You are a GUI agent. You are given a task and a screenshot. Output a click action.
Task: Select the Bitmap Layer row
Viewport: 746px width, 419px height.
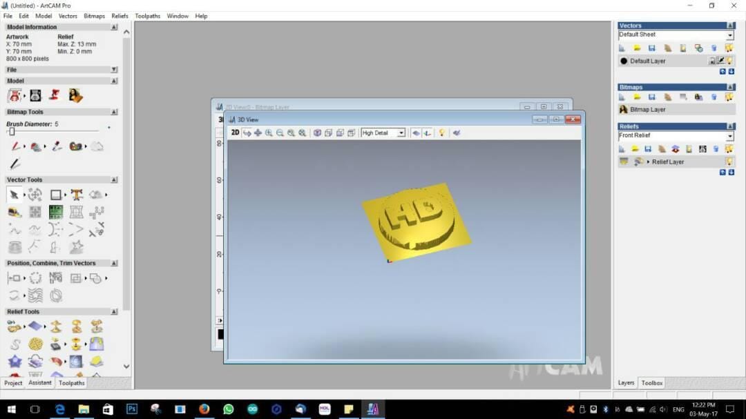click(x=676, y=109)
